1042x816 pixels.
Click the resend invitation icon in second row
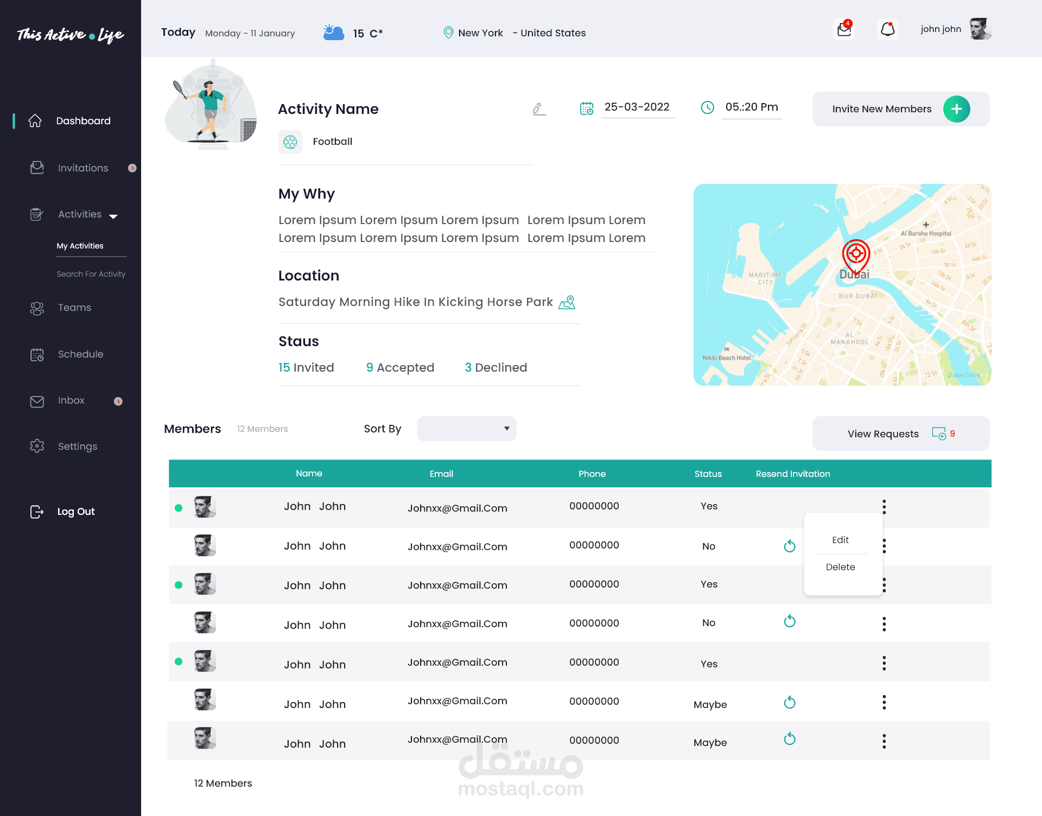point(790,546)
